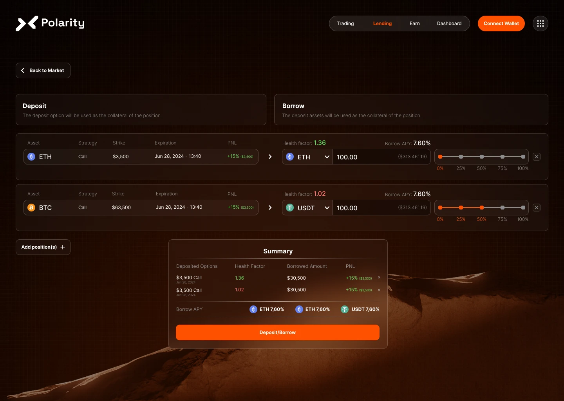
Task: Click the back arrow icon in Back to Market
Action: [23, 70]
